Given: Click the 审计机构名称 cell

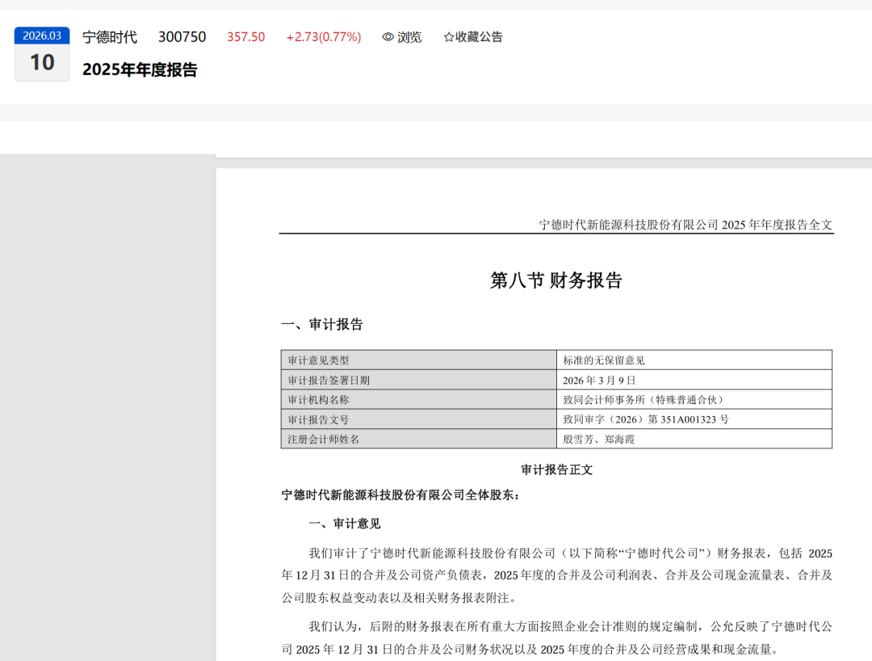Looking at the screenshot, I should pyautogui.click(x=419, y=399).
